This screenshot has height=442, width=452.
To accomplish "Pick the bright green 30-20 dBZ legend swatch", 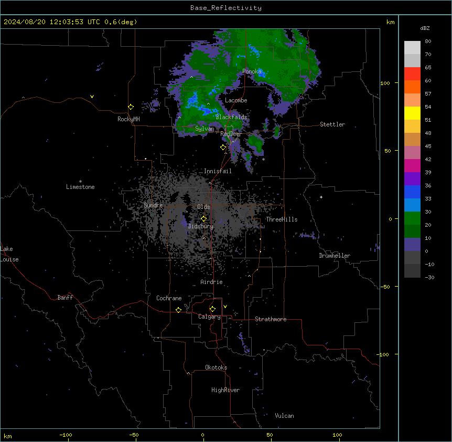I will [412, 218].
